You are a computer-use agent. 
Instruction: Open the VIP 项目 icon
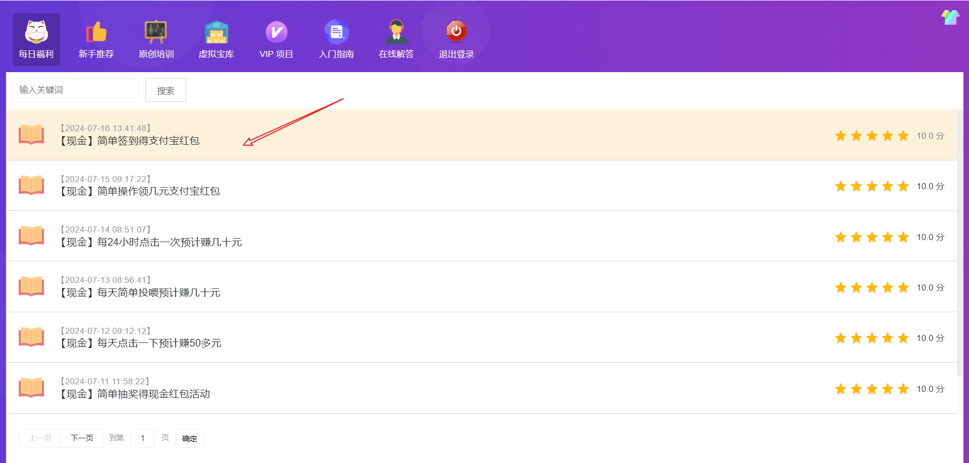click(x=276, y=32)
